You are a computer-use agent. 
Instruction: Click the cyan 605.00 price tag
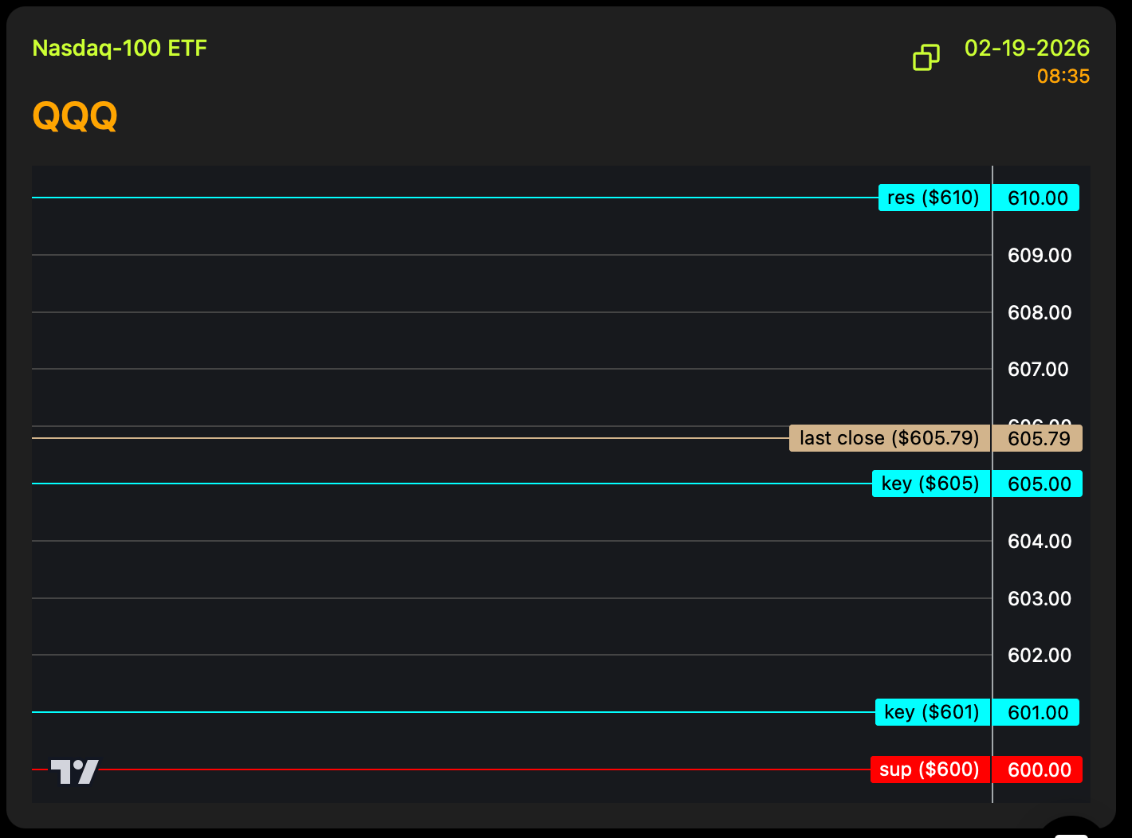(x=1038, y=484)
